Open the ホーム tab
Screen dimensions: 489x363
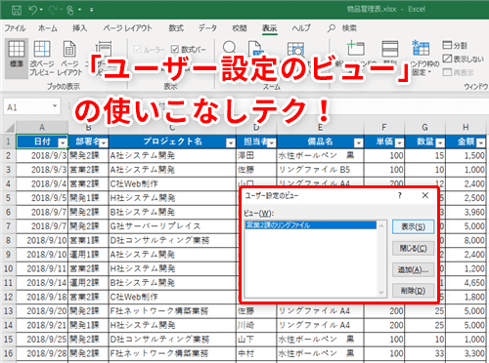[48, 28]
